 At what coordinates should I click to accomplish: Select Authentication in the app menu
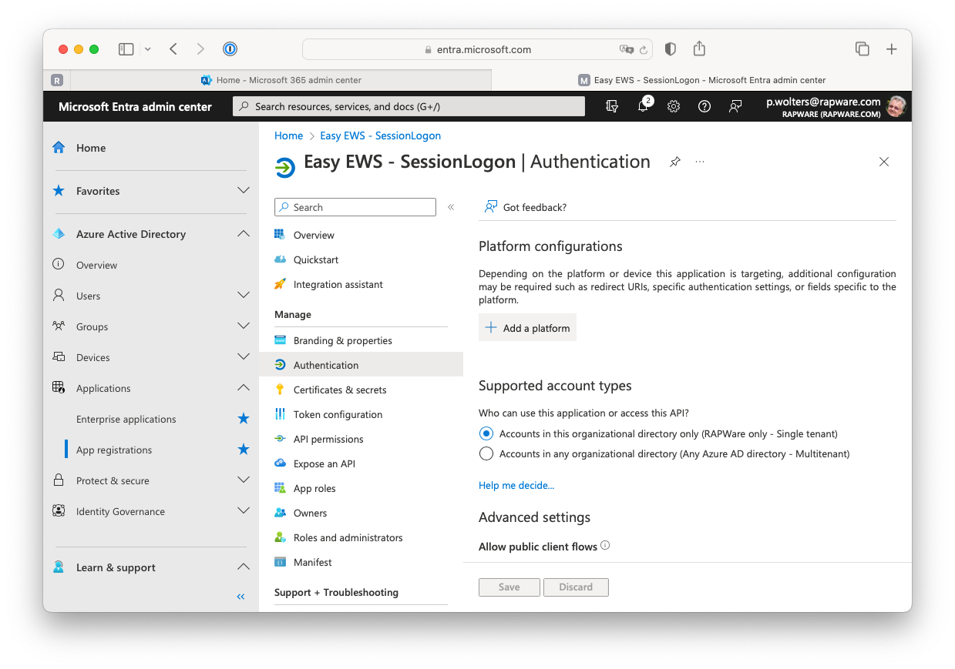click(361, 365)
